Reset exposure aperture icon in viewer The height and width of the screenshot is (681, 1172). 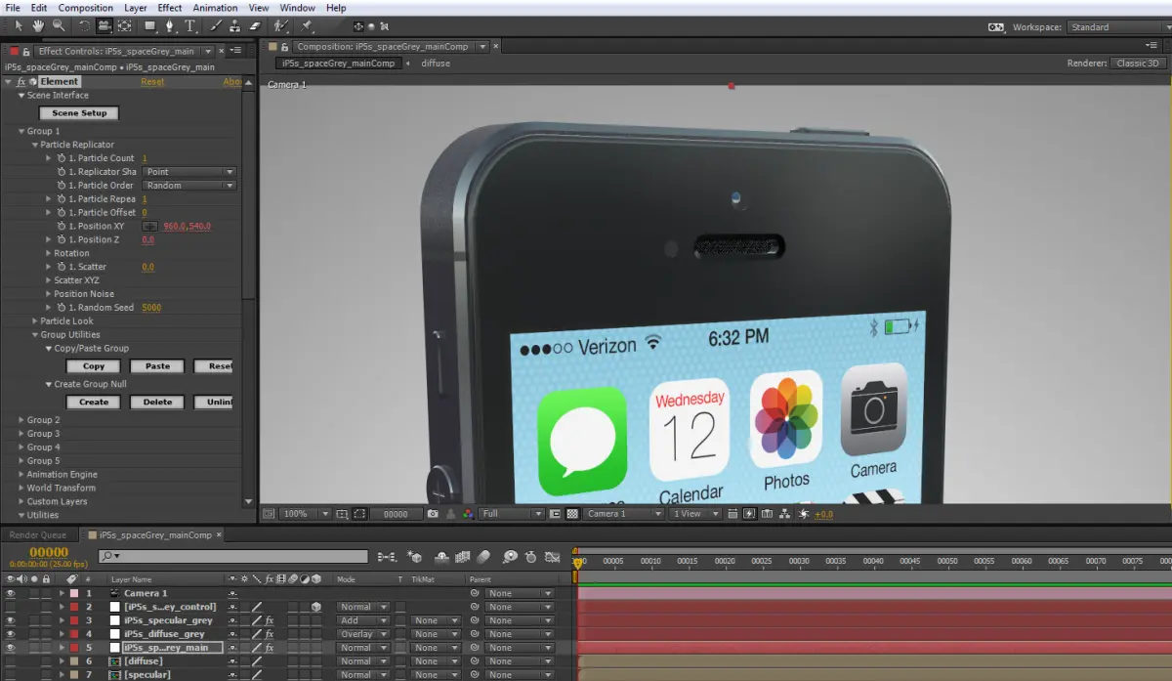803,514
